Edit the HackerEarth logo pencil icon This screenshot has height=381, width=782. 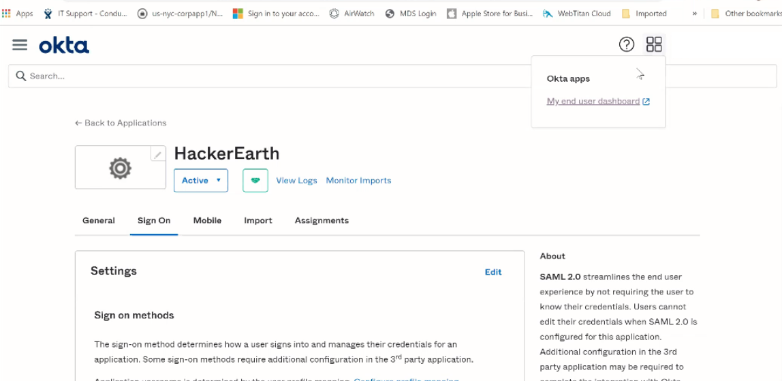(x=157, y=155)
